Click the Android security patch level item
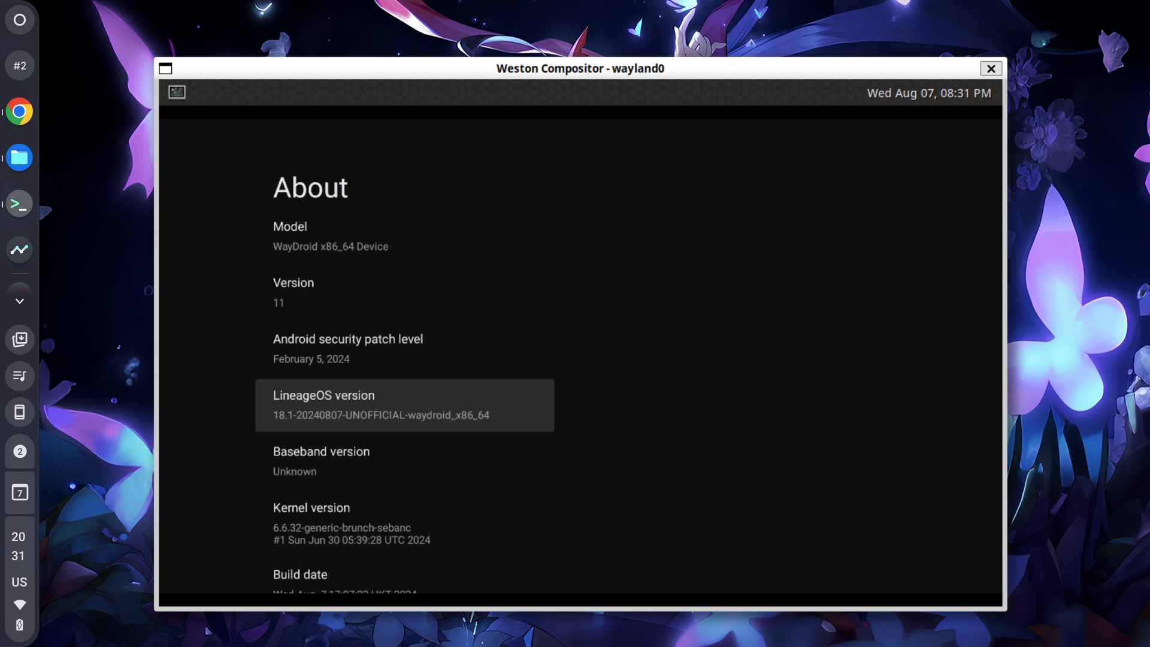 click(347, 348)
